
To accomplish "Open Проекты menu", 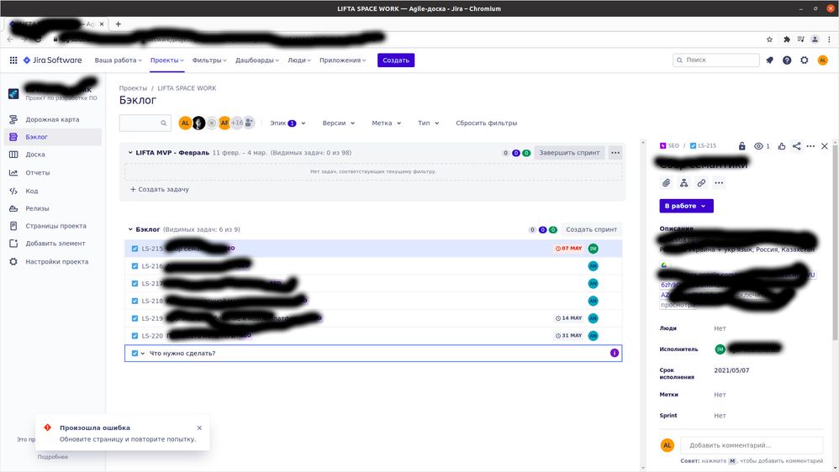I will coord(167,60).
